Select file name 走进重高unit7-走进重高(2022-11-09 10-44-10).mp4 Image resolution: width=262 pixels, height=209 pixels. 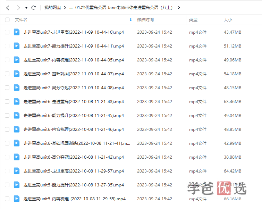pyautogui.click(x=74, y=32)
